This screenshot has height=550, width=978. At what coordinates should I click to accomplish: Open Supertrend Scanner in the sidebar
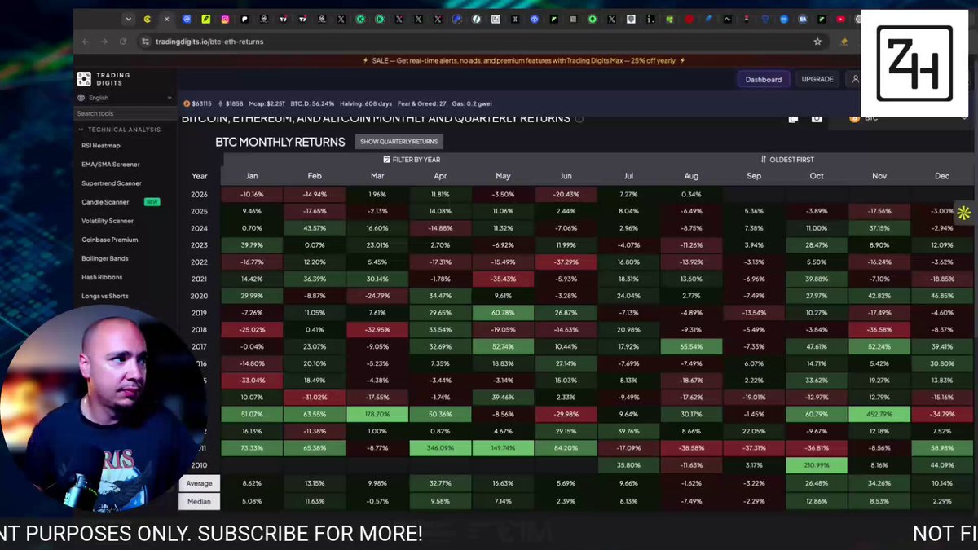(112, 183)
